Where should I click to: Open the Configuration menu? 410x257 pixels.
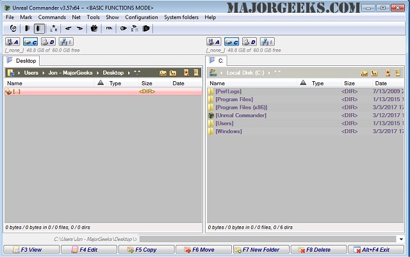coord(142,17)
